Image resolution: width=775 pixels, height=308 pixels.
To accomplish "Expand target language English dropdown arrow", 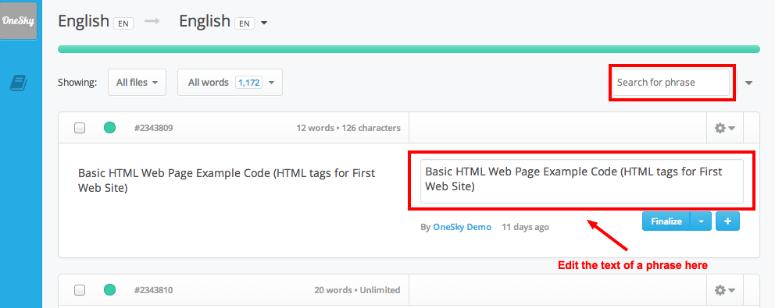I will (264, 23).
